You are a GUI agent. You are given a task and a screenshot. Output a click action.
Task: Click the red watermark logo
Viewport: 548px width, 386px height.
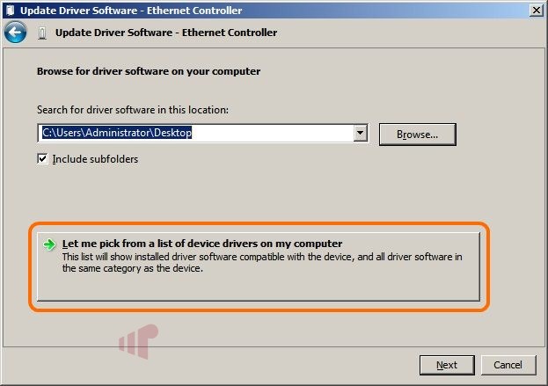click(138, 341)
